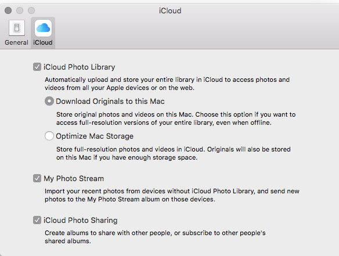
Task: Click the Download Originals to this Mac label
Action: click(x=110, y=101)
